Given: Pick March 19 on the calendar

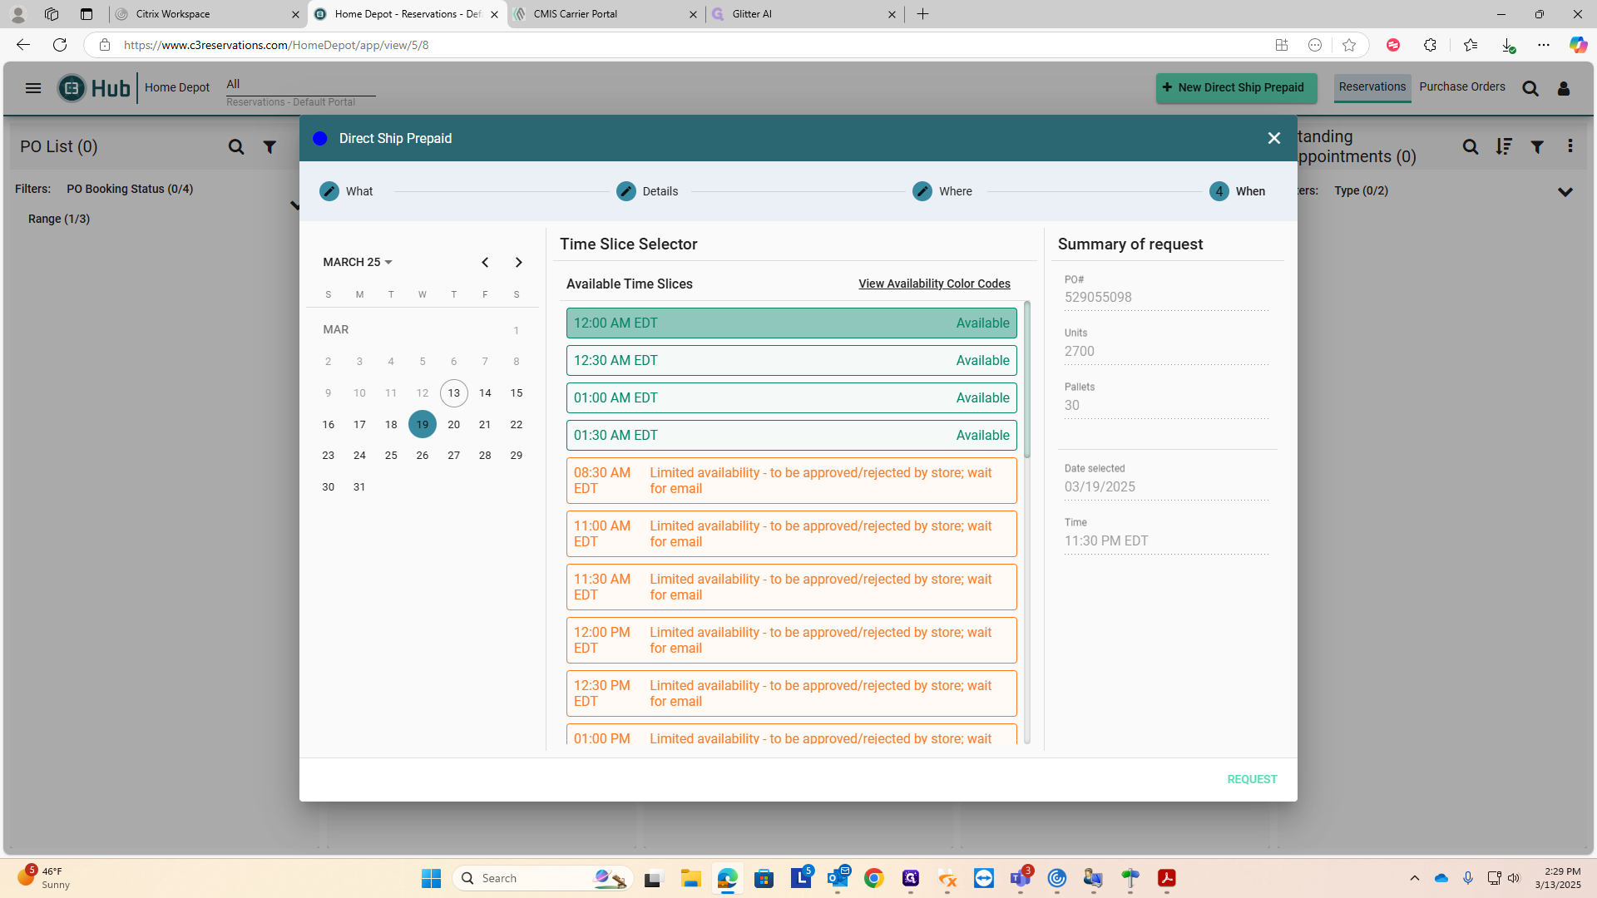Looking at the screenshot, I should 423,425.
